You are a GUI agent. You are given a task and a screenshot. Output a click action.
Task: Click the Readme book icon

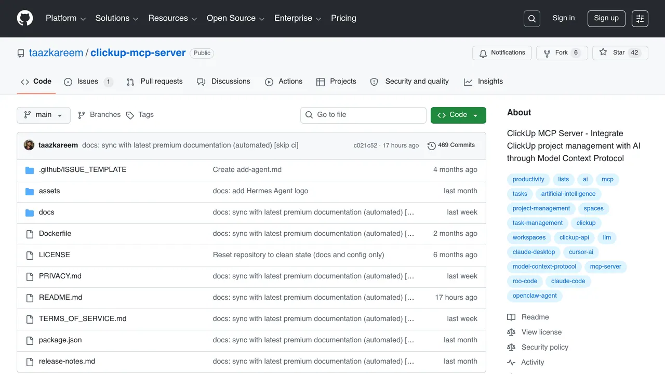coord(511,317)
